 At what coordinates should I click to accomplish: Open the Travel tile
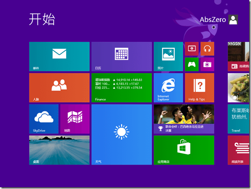pyautogui.click(x=238, y=119)
